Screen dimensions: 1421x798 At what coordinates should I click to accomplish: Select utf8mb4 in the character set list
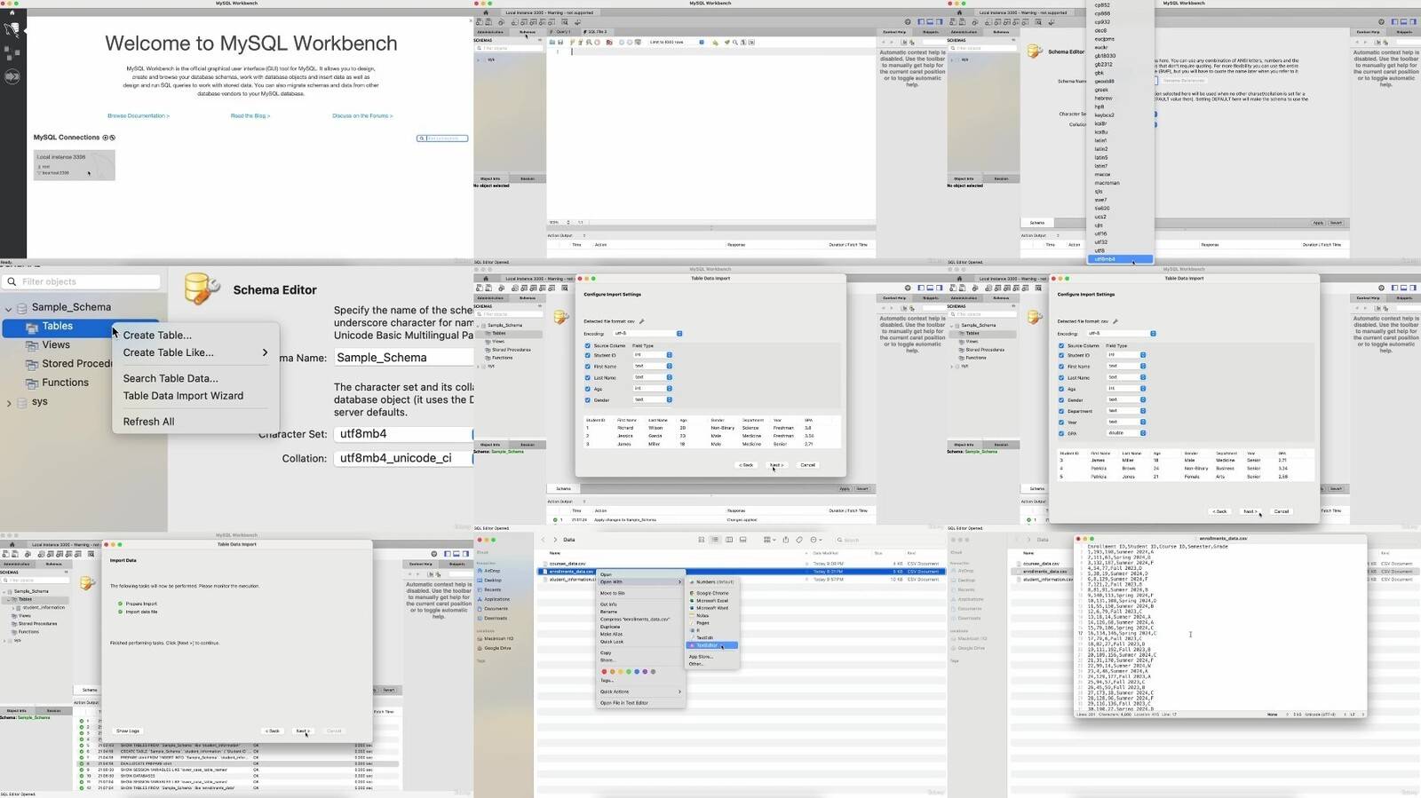1120,259
